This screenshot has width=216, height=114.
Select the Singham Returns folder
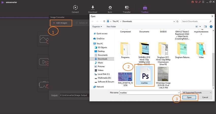(182, 50)
